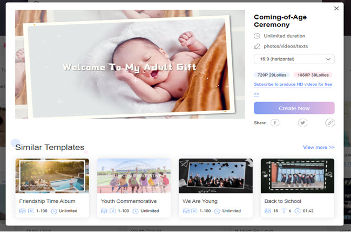Open Back to School template thumbnail

(x=298, y=176)
